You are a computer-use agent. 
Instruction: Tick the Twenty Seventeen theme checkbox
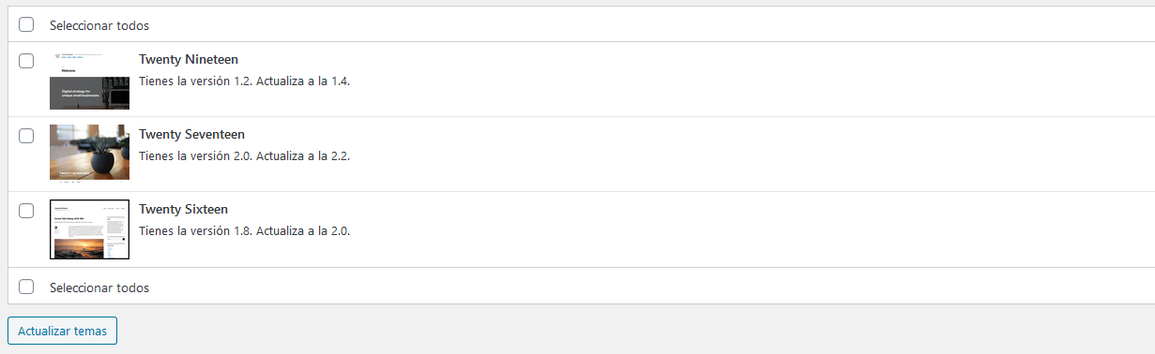[26, 136]
